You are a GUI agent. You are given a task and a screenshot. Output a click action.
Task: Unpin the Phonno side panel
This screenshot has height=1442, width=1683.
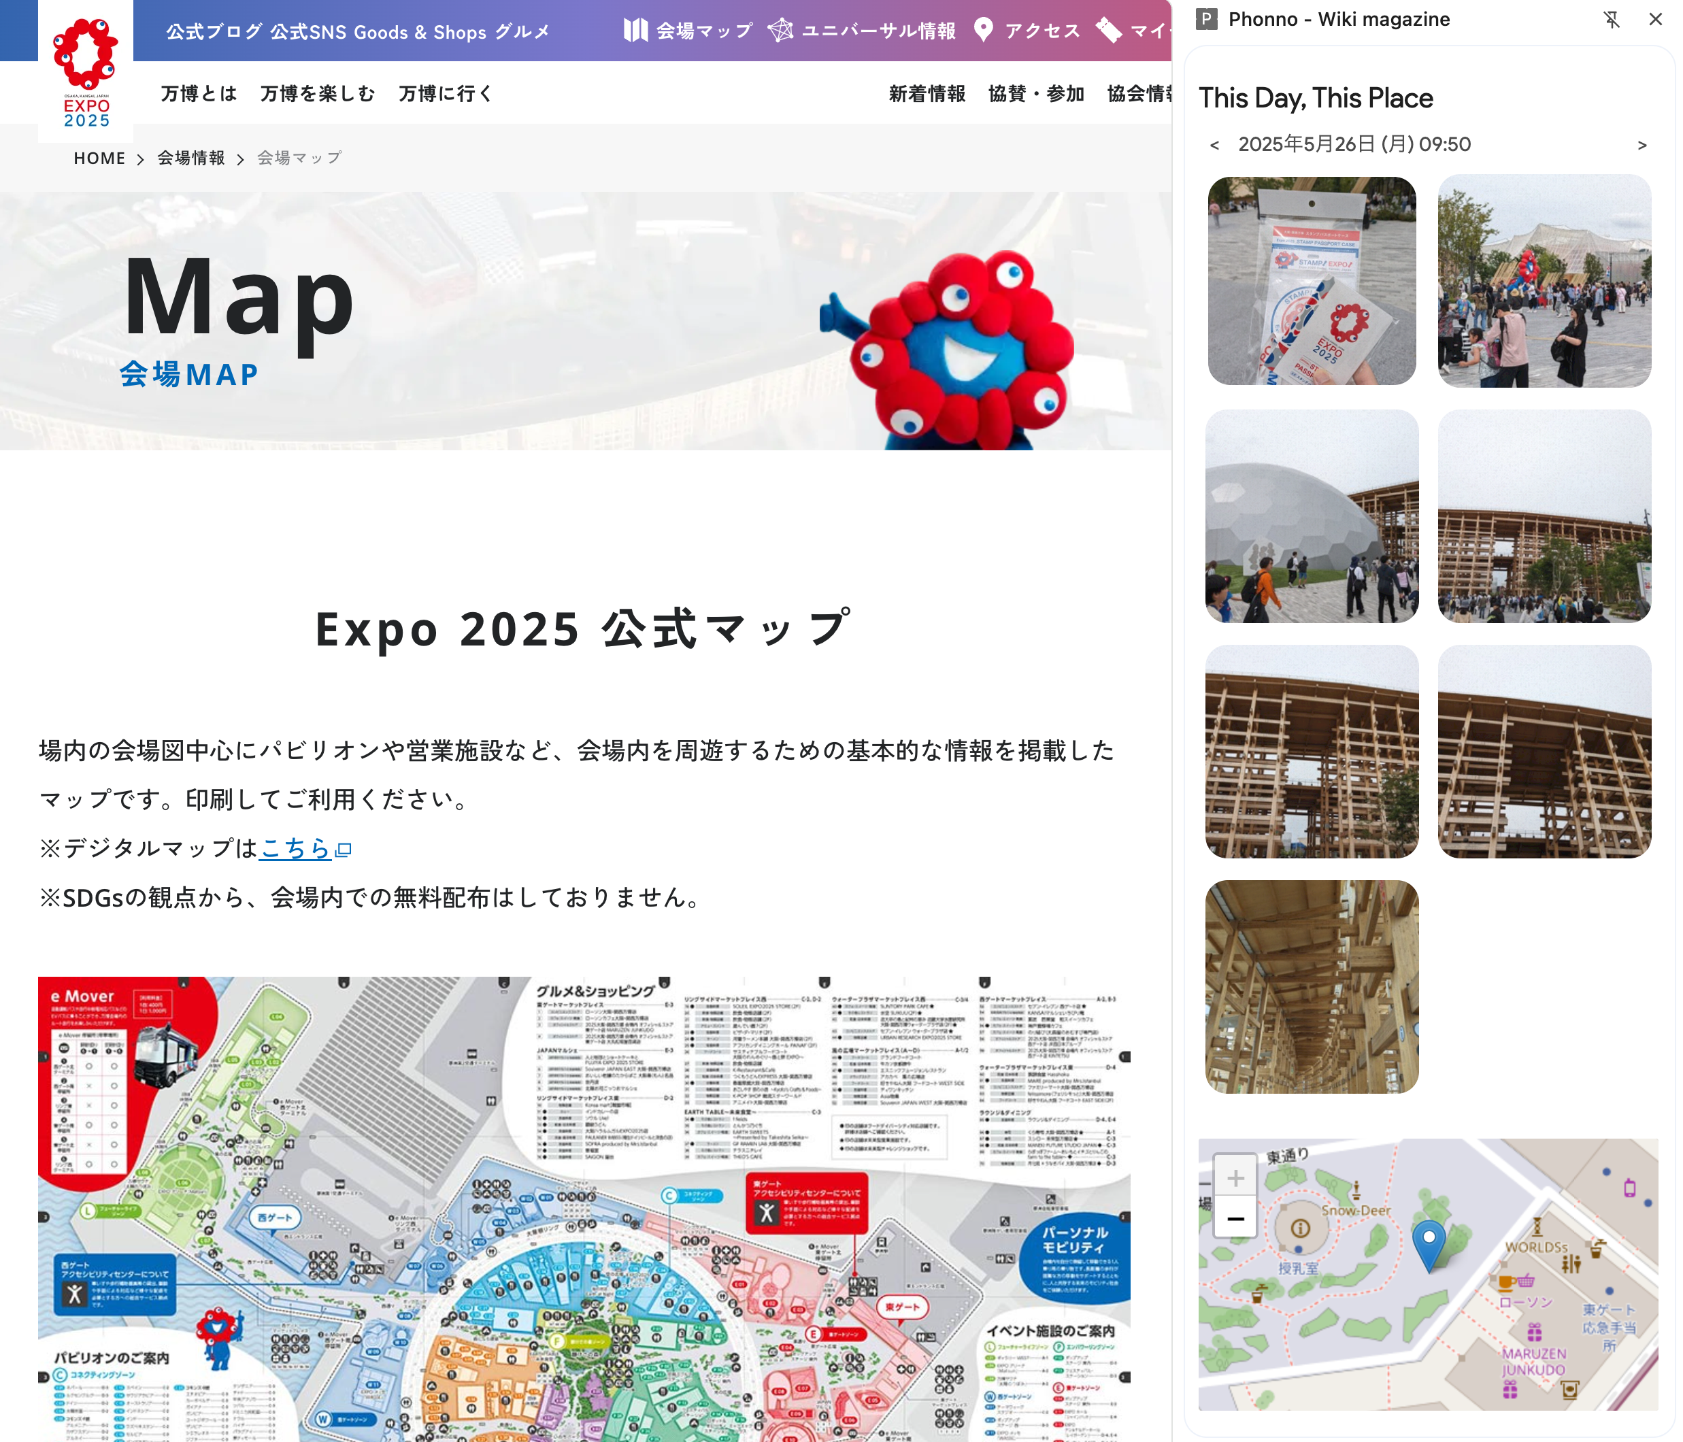[1612, 20]
